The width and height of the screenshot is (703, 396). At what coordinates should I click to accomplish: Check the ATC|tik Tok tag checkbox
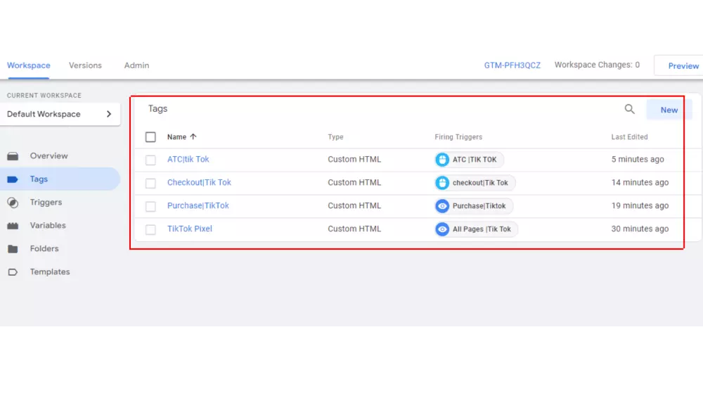pyautogui.click(x=150, y=160)
